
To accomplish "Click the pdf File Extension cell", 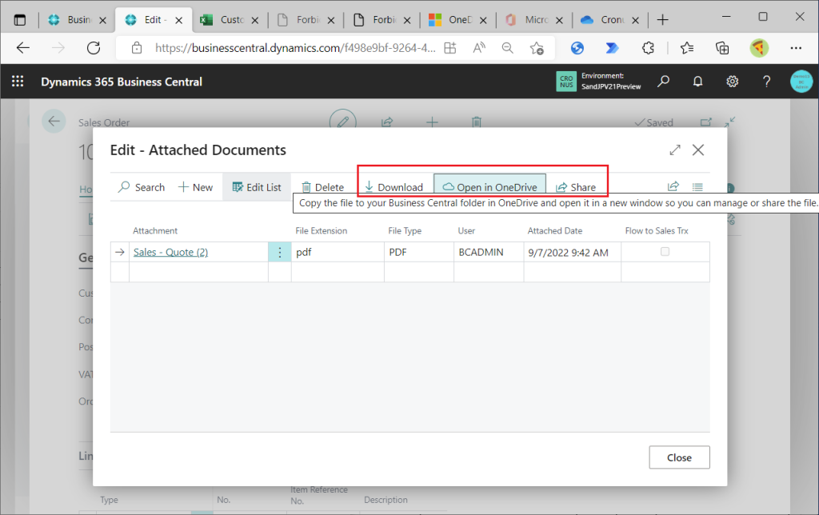I will (x=338, y=252).
